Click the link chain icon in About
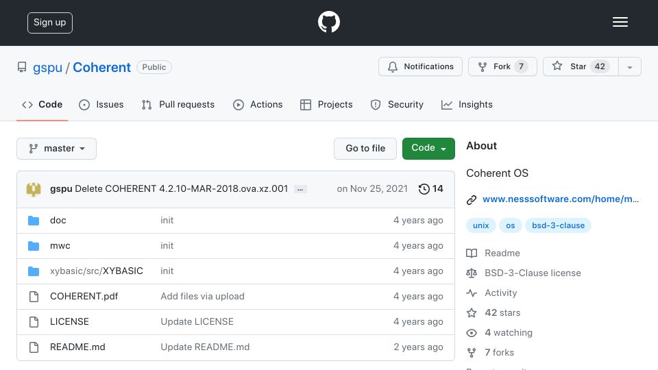658x370 pixels. pos(472,199)
